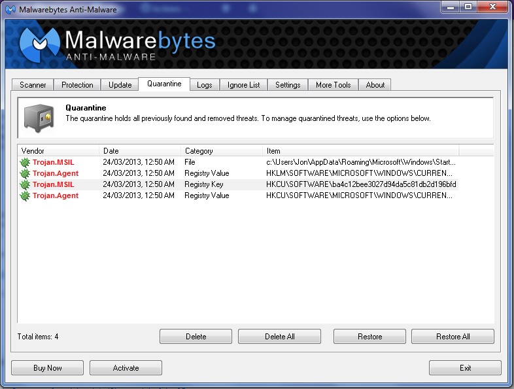Image resolution: width=514 pixels, height=389 pixels.
Task: Click bug icon of HKLM Trojan.Agent row
Action: coord(25,173)
